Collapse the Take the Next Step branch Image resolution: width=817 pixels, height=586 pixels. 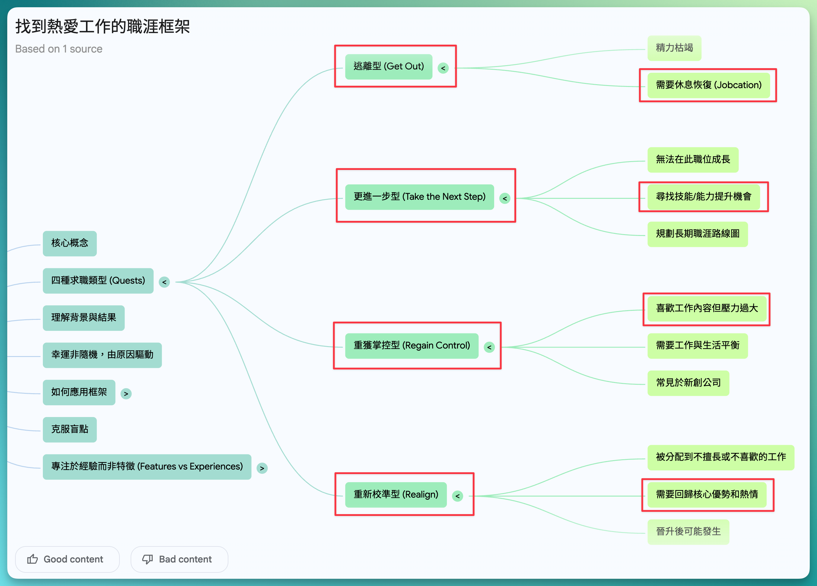[x=505, y=199]
